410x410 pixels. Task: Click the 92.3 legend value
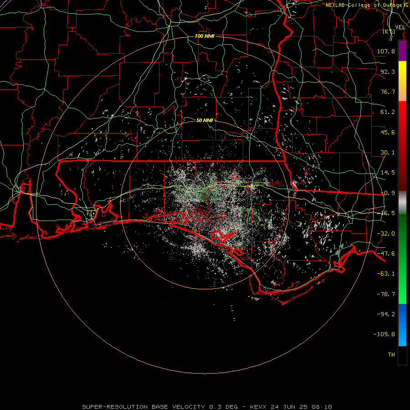click(x=388, y=72)
